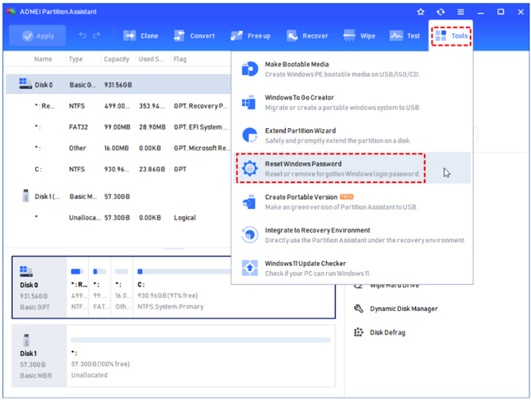The height and width of the screenshot is (400, 531).
Task: Select Extend Partition Wizard
Action: [352, 136]
